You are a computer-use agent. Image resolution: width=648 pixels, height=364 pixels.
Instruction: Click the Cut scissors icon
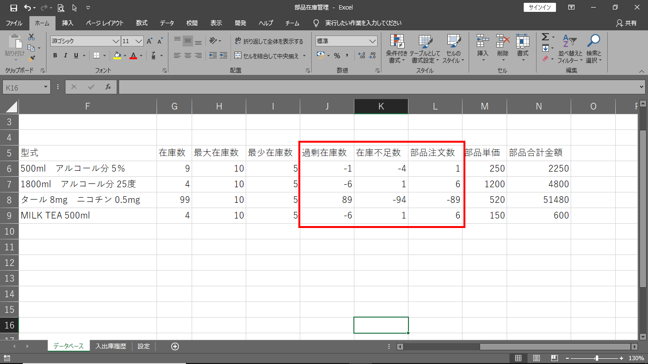(x=31, y=37)
